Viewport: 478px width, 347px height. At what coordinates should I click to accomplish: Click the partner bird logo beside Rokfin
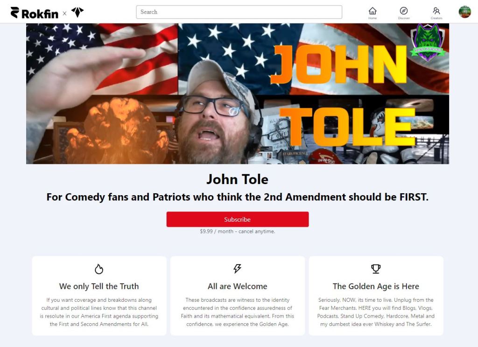[77, 12]
